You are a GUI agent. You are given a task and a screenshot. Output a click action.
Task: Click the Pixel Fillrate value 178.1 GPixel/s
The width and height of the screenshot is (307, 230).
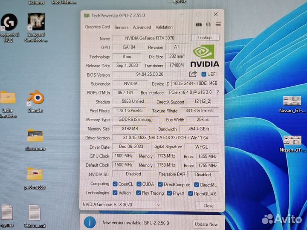coord(130,110)
